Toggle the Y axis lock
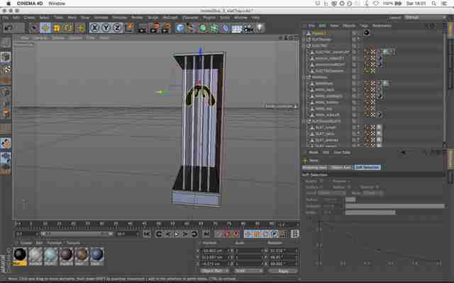454x283 pixels. 106,28
